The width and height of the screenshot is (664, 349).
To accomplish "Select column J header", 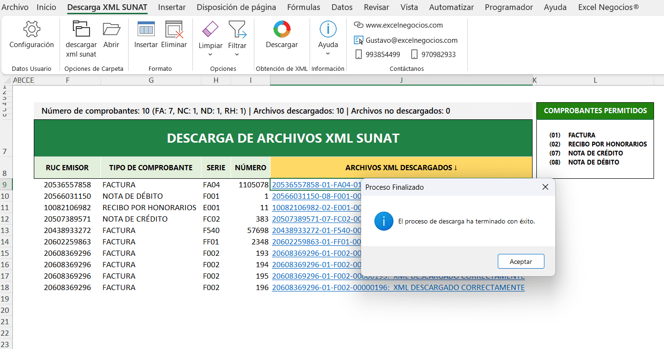I will coord(401,80).
